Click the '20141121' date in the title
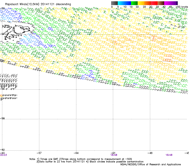Image resolution: width=189 pixels, height=166 pixels. point(48,4)
